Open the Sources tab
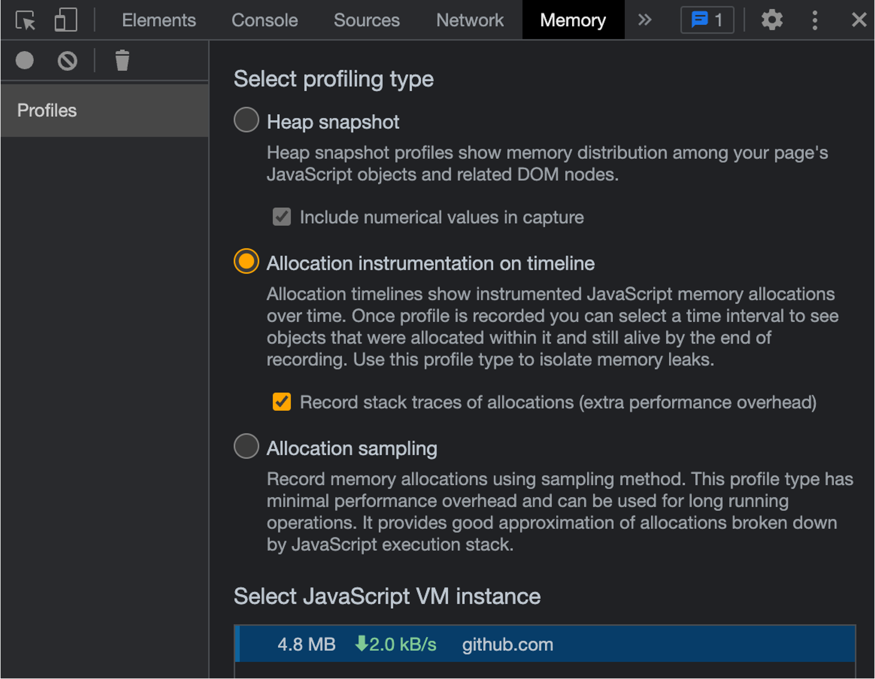This screenshot has width=875, height=679. tap(367, 20)
